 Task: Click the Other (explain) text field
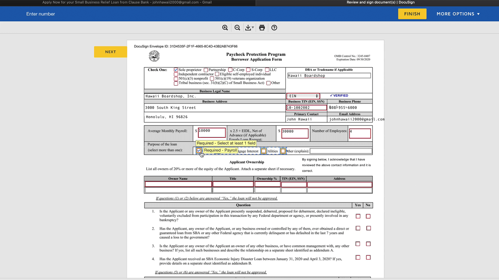[341, 151]
